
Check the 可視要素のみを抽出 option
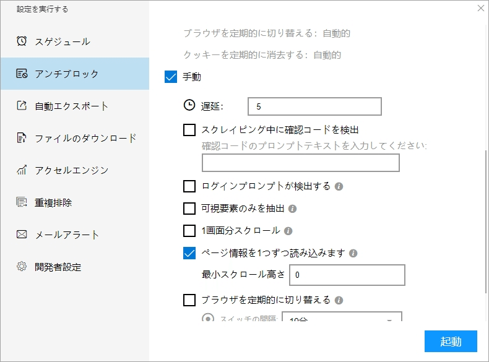pos(190,209)
